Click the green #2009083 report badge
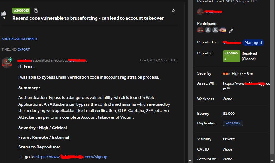This screenshot has width=275, height=163. [21, 11]
